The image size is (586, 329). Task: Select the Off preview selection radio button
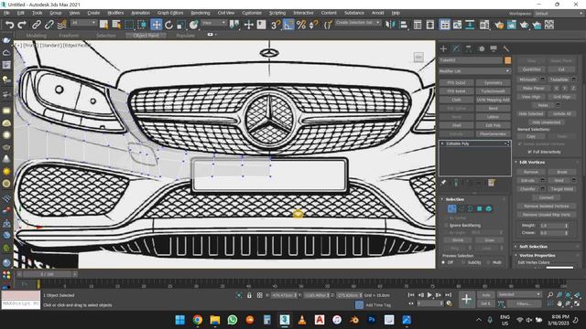443,262
